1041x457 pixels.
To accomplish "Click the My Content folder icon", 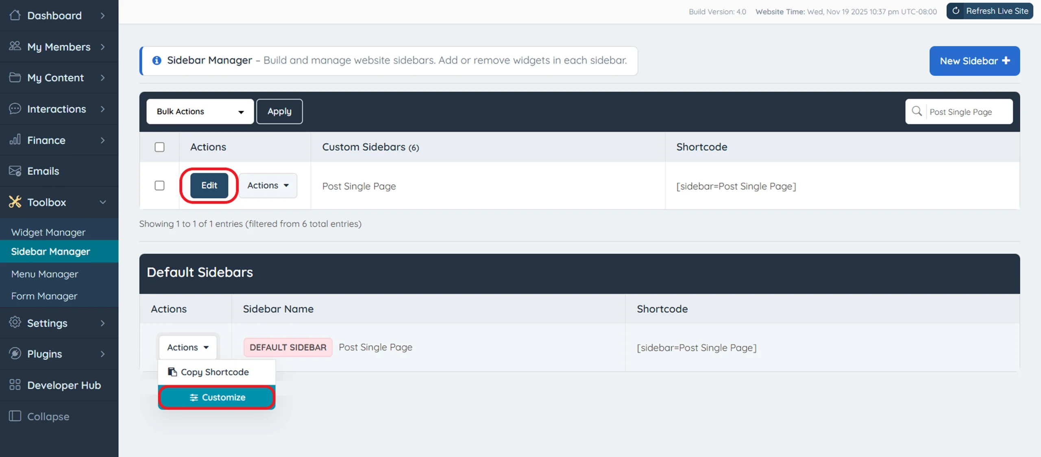I will tap(15, 77).
